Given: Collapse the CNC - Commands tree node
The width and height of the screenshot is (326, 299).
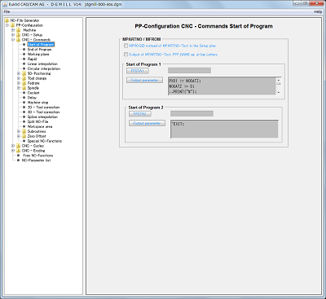Looking at the screenshot, I should (13, 40).
